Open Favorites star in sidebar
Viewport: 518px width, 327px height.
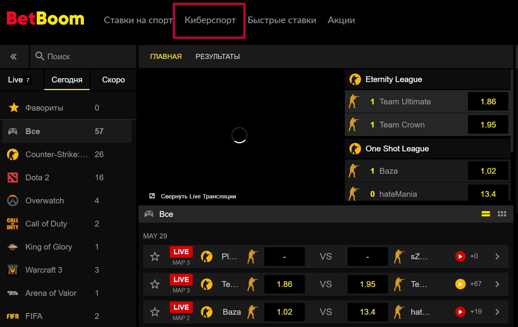point(14,108)
